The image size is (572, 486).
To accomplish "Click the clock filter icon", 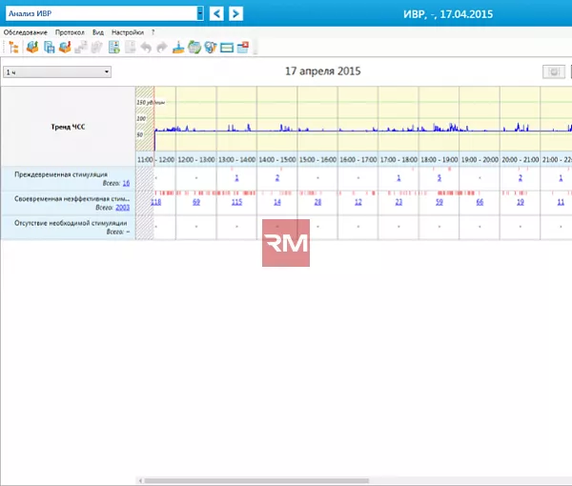I will point(211,48).
